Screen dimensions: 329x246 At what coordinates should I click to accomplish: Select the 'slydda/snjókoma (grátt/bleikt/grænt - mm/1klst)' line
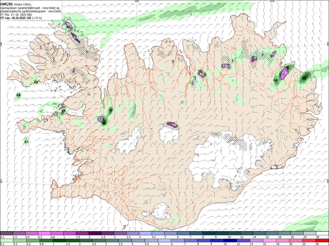[x=31, y=11]
